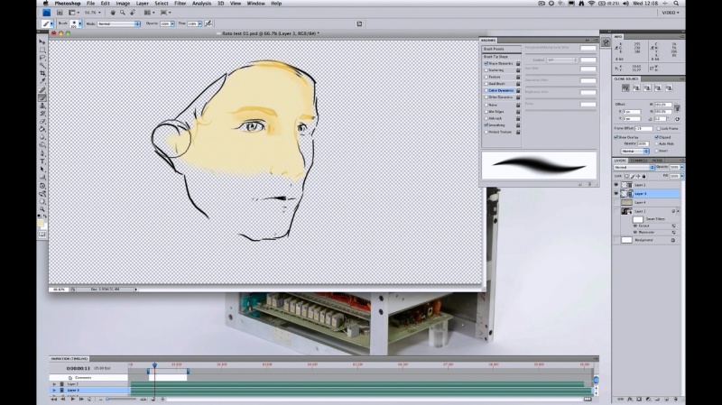Expand Layer 2 in the animation timeline
The image size is (722, 405).
coord(54,384)
